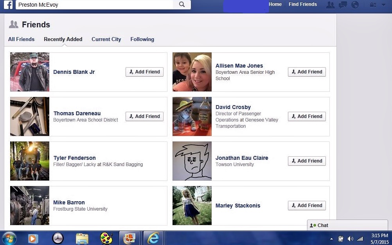Click Jonathan Eau Claire's cartoon profile picture
The height and width of the screenshot is (245, 392).
(192, 161)
